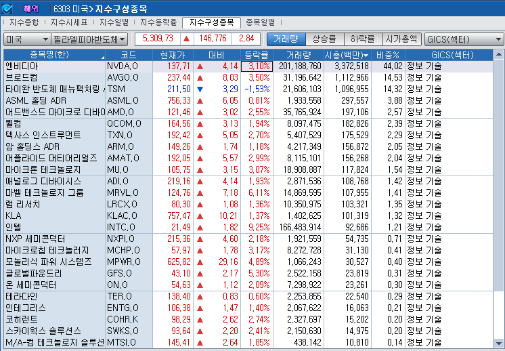
Task: Click the 코드 column header
Action: pyautogui.click(x=129, y=55)
